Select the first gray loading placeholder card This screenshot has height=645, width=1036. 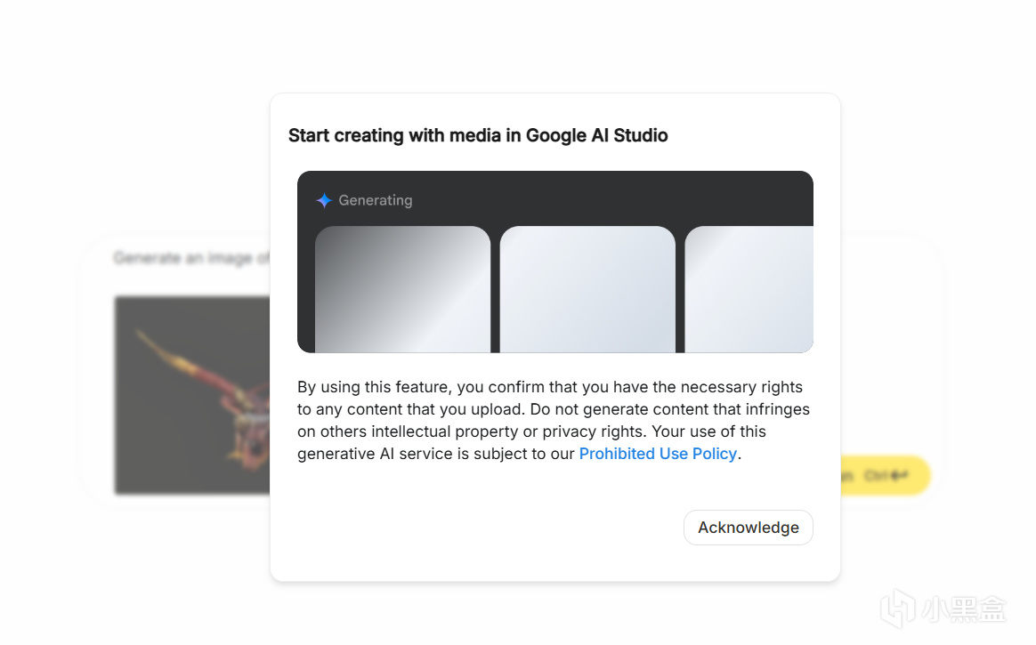(402, 289)
